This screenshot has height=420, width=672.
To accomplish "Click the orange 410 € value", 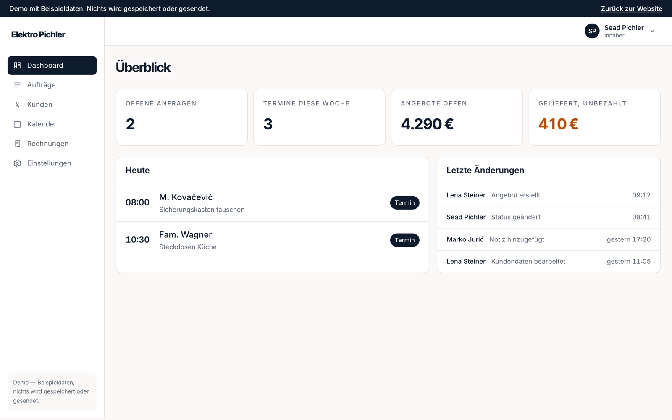I will (x=558, y=124).
